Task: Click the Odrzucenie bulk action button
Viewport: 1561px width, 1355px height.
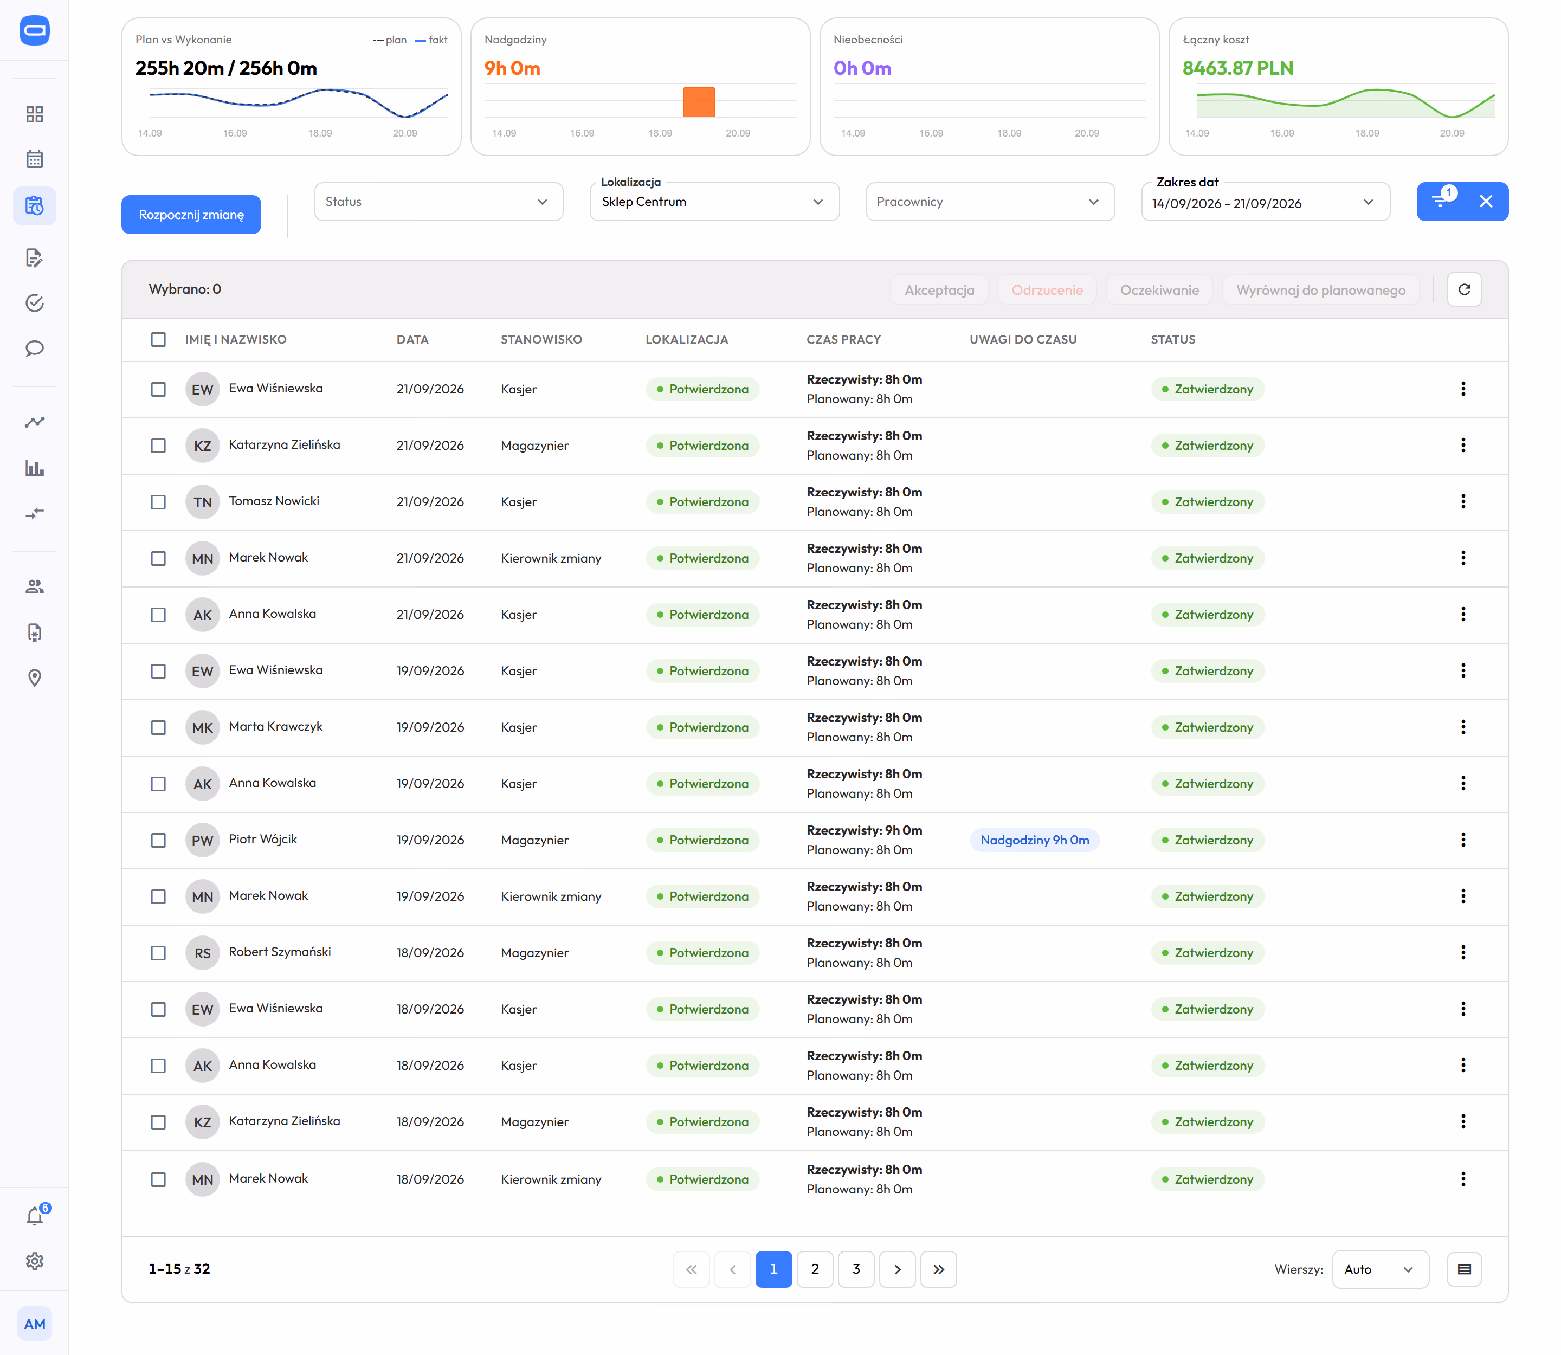Action: [1047, 289]
